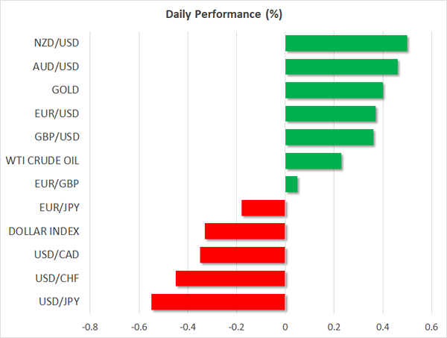Click the USD/JPY category label
The image size is (447, 338).
59,302
